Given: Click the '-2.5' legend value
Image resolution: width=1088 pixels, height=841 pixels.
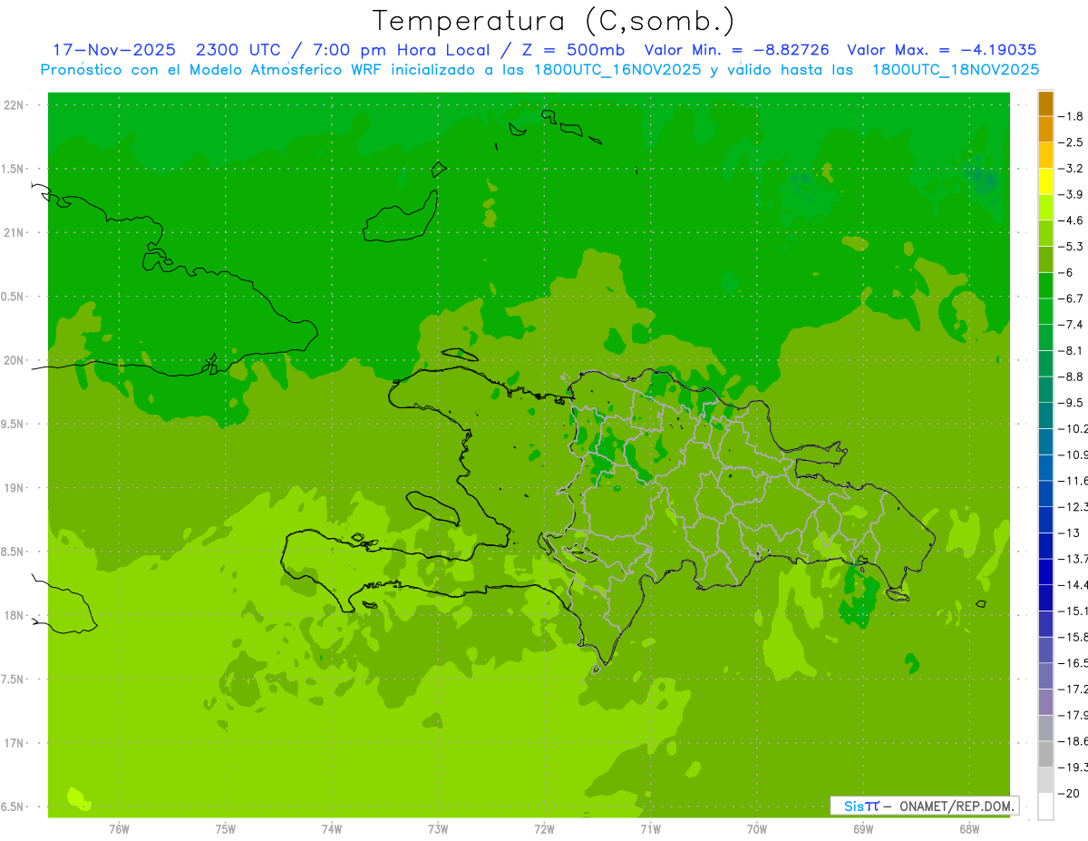Looking at the screenshot, I should [x=1072, y=142].
